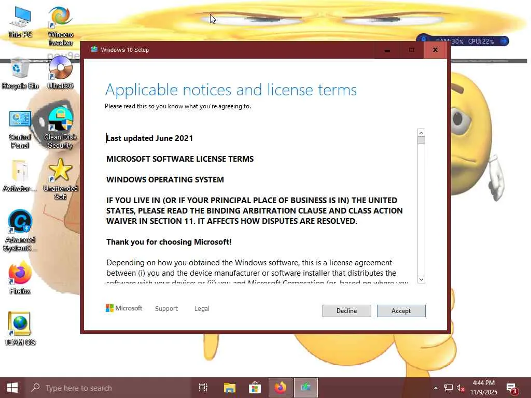Close the Windows 10 Setup window

(x=435, y=50)
